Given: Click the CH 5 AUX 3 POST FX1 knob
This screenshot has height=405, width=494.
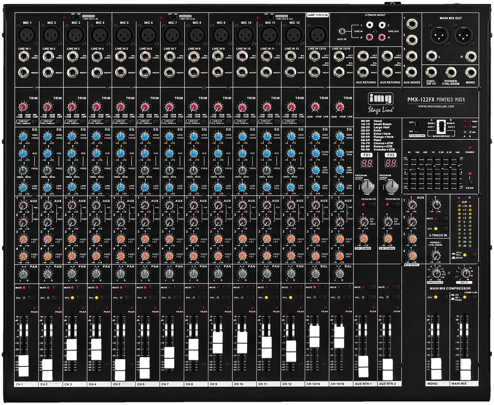Looking at the screenshot, I should [x=121, y=239].
